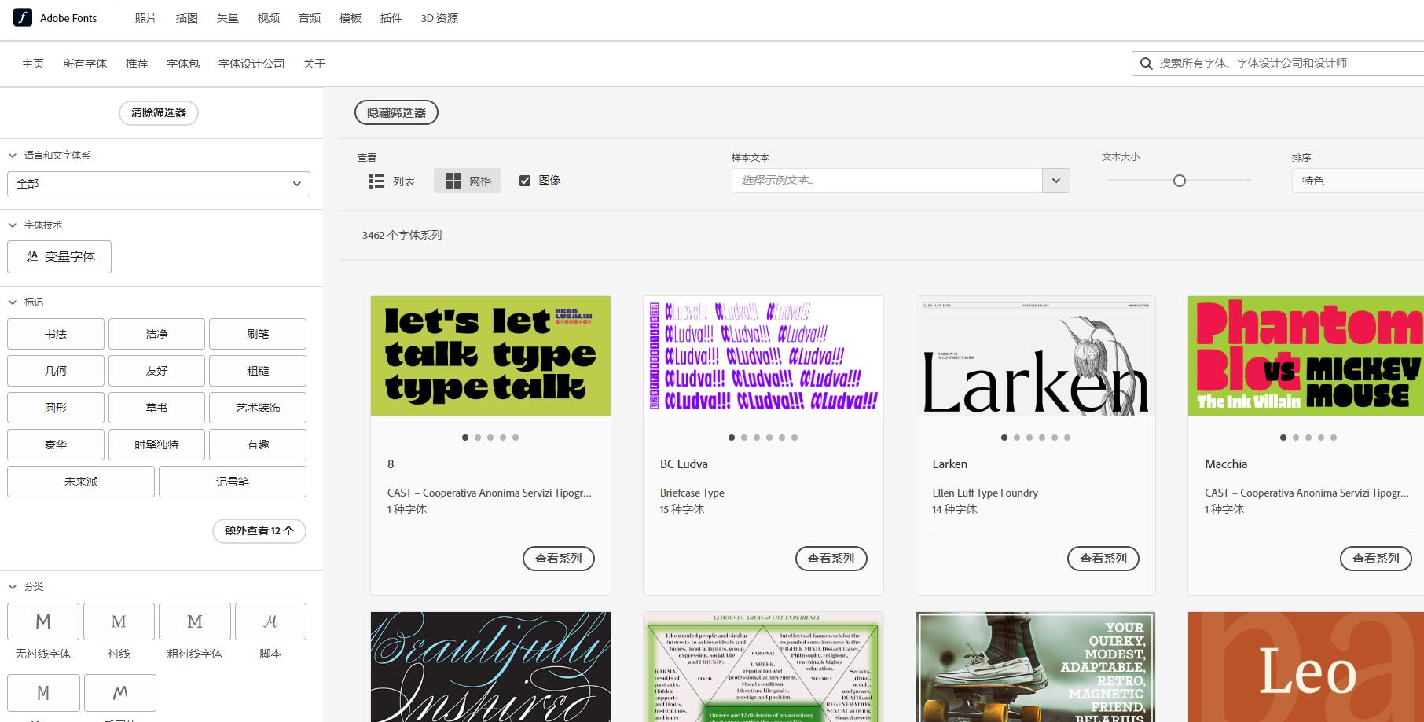Screen dimensions: 1424x722
Task: Click the handwritten M classification icon in bottom row
Action: pyautogui.click(x=120, y=693)
